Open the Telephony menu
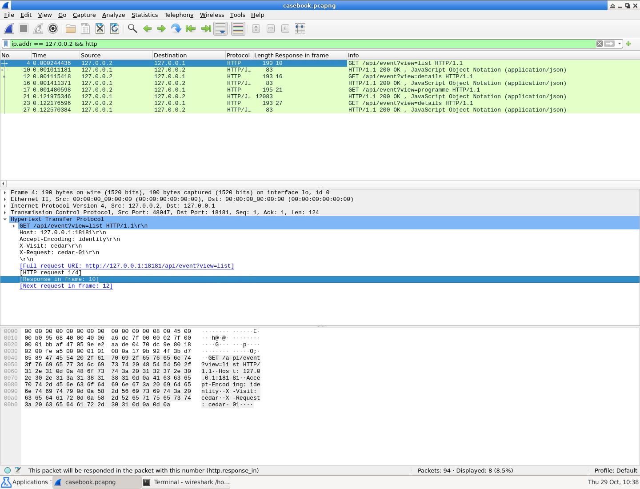Screen dimensions: 640x489 (179, 15)
